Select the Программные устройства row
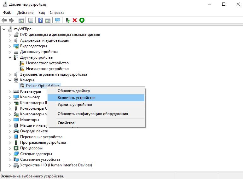 [43, 142]
